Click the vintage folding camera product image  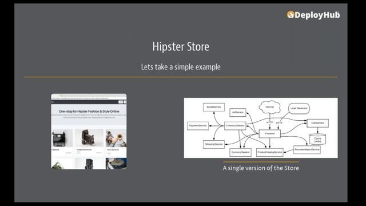89,138
